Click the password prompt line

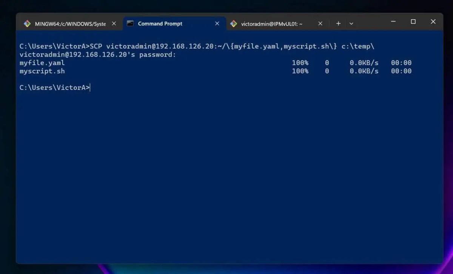[x=98, y=55]
